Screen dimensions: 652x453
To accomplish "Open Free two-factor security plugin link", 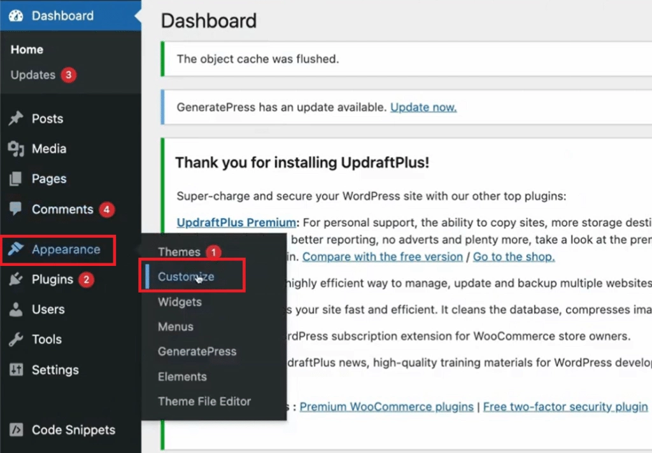I will click(565, 407).
